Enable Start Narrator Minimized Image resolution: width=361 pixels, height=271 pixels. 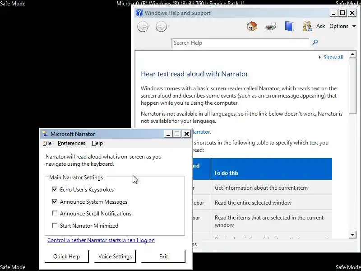pos(55,225)
